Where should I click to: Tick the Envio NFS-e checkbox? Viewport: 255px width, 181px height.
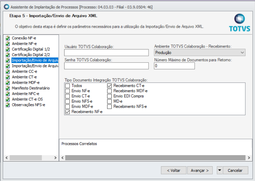click(x=68, y=101)
